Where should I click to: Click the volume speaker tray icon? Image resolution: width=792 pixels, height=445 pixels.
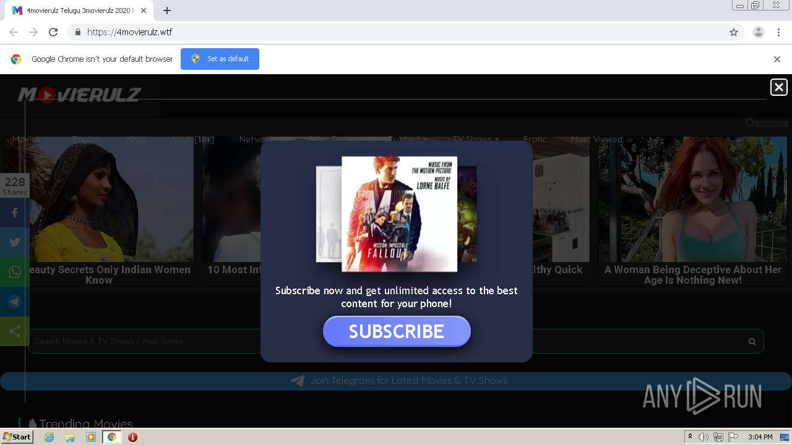[704, 437]
